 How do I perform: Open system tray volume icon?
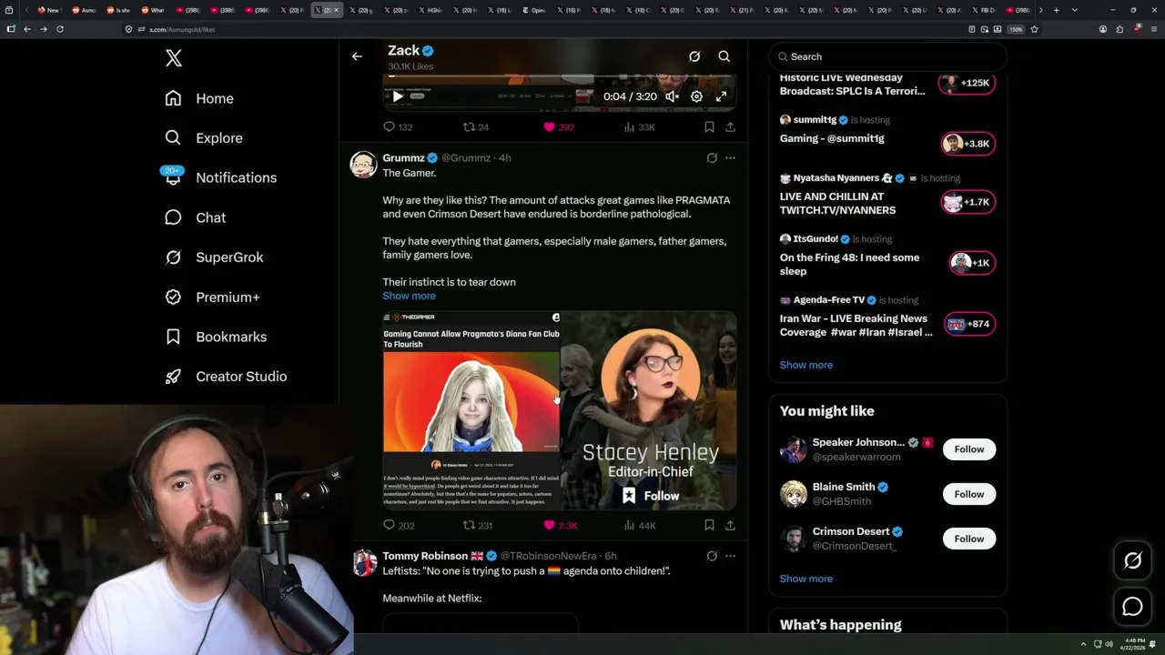[x=1109, y=644]
